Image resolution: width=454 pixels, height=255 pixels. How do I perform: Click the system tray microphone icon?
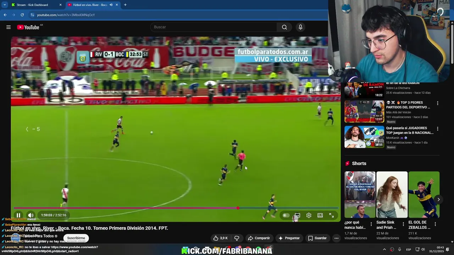pos(399,249)
